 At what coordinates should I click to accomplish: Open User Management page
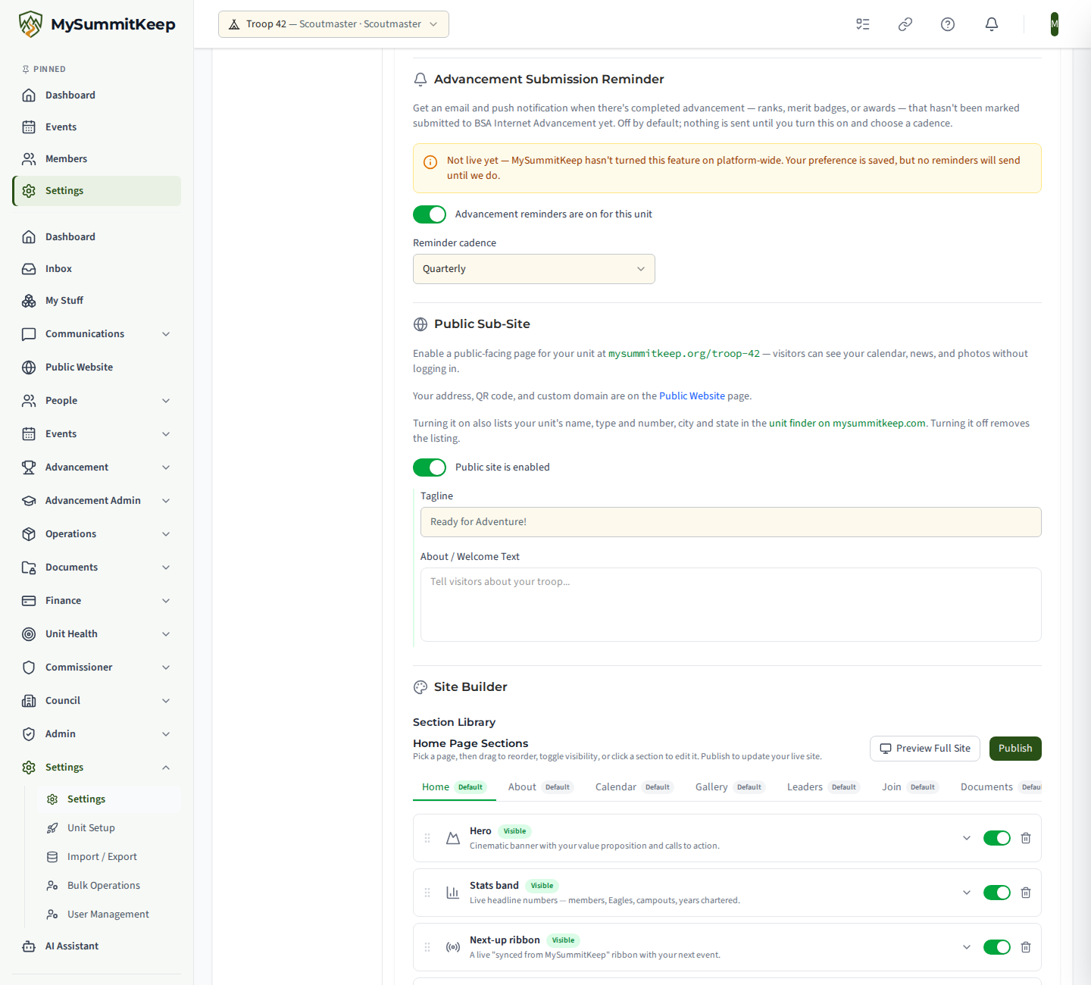click(109, 915)
